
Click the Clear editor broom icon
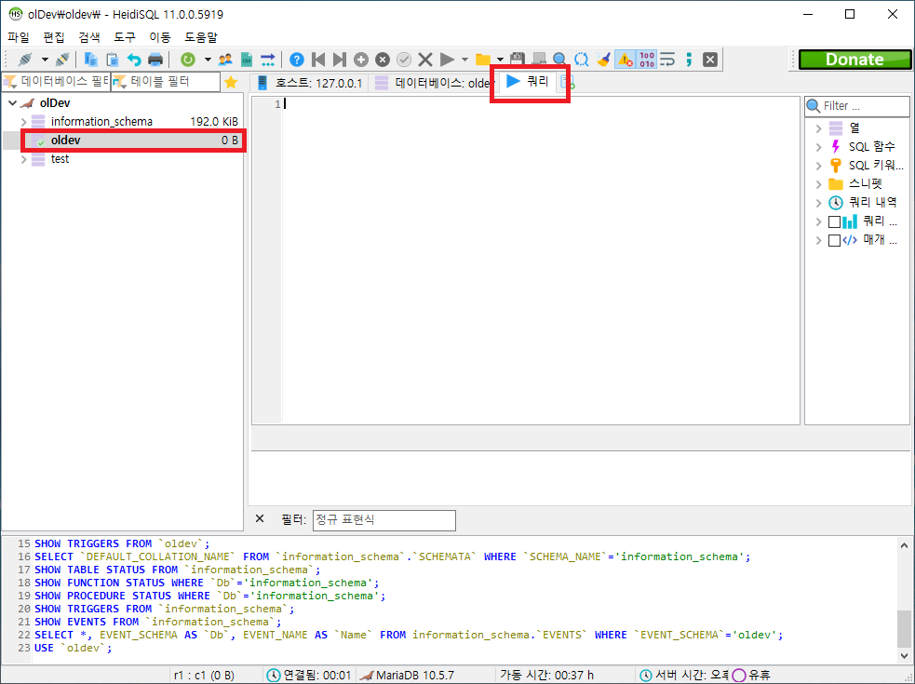603,60
